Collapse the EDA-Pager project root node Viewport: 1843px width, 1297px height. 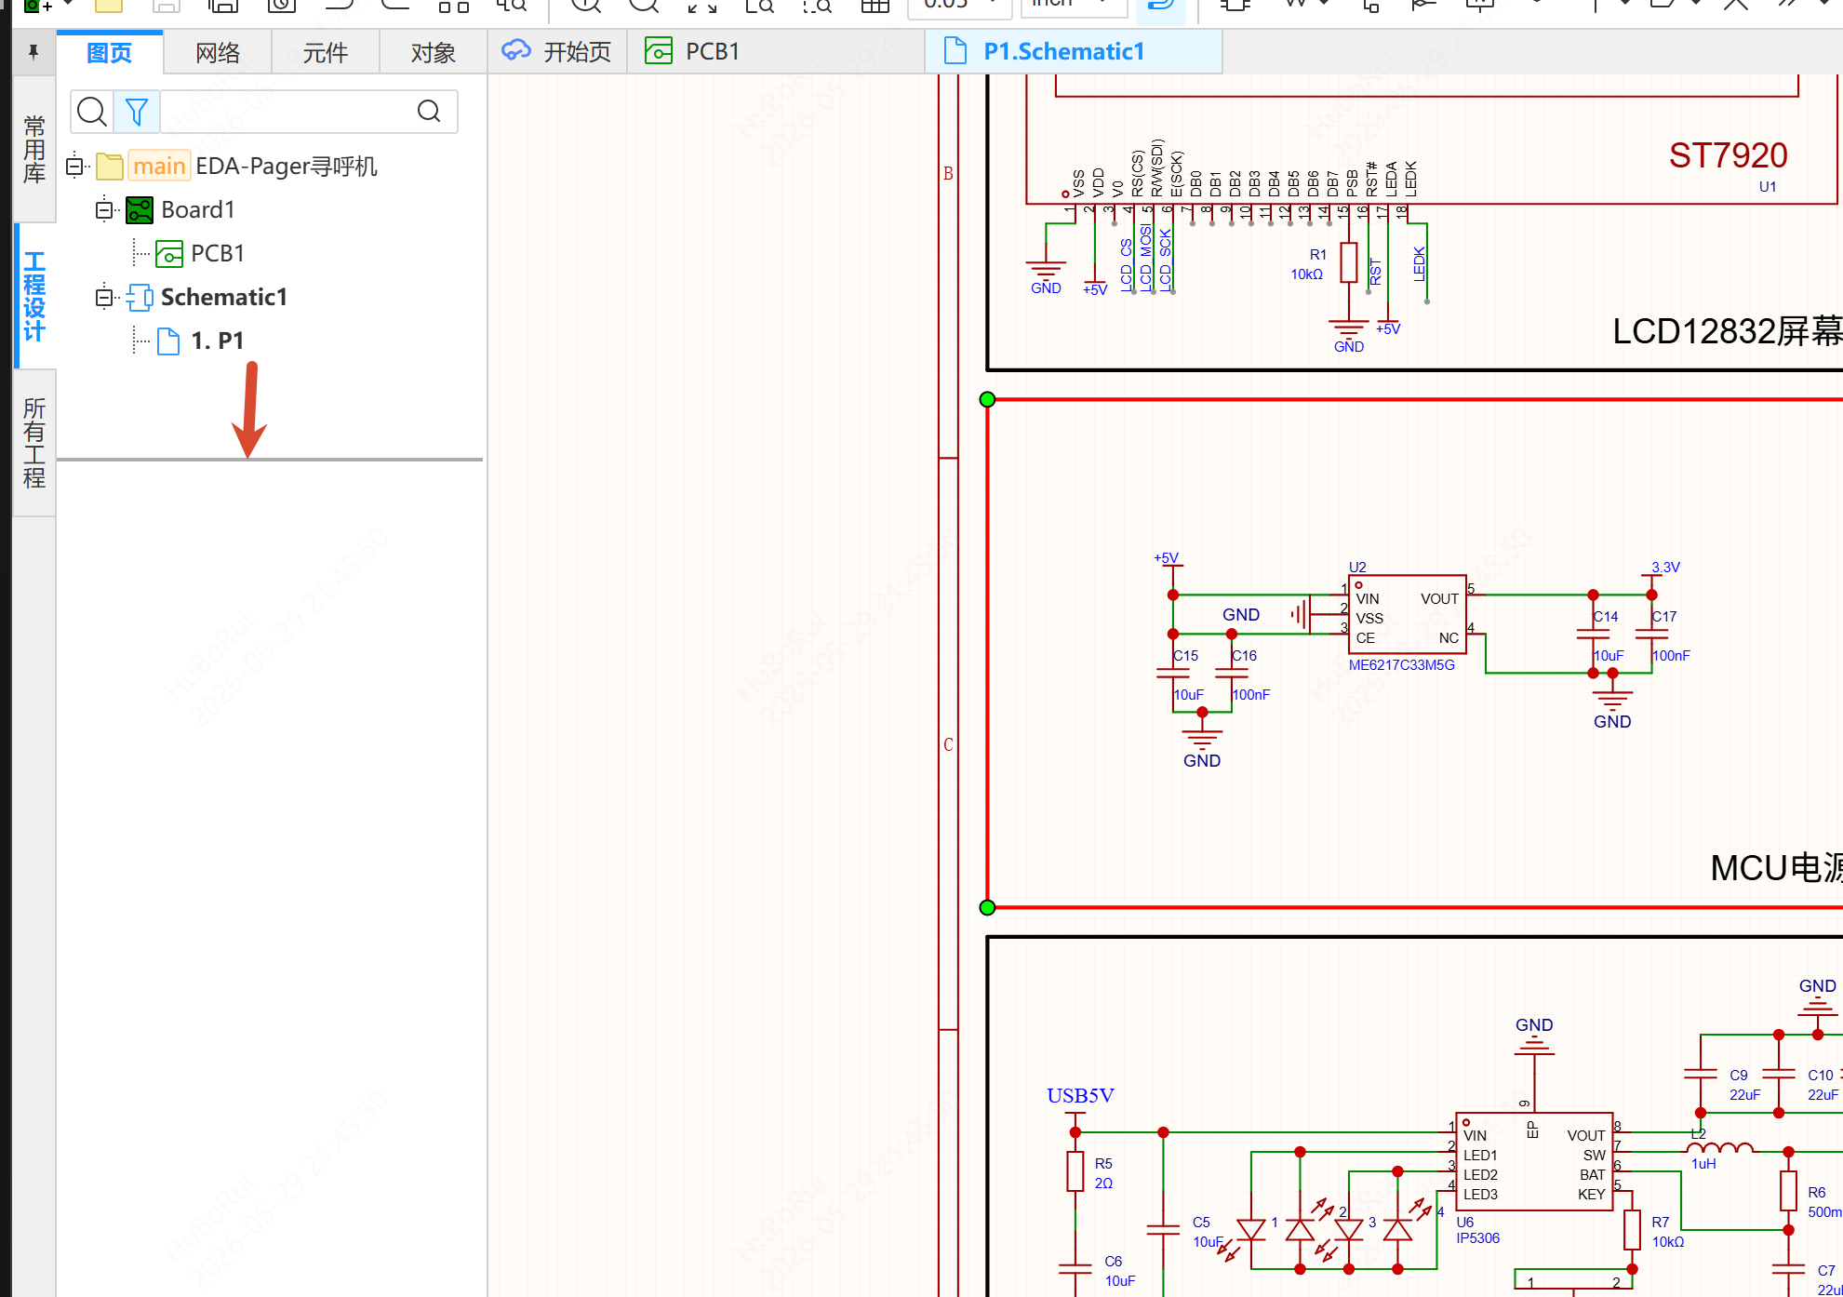click(75, 167)
